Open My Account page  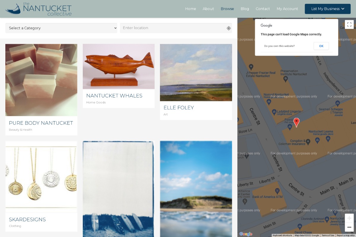pos(287,9)
